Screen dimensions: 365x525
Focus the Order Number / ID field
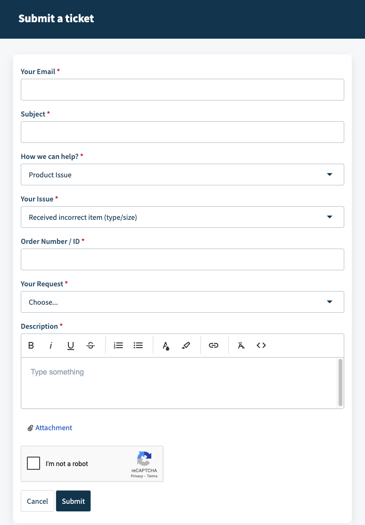(x=182, y=259)
